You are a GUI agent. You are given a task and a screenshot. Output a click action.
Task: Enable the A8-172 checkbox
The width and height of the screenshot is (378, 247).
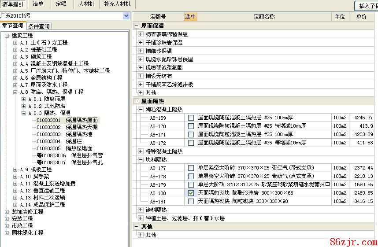click(191, 143)
